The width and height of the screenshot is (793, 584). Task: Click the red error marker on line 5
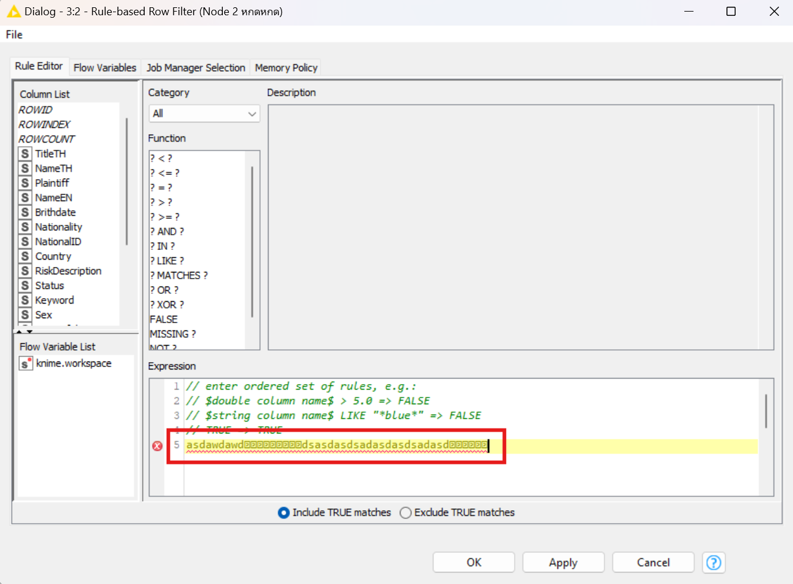158,446
